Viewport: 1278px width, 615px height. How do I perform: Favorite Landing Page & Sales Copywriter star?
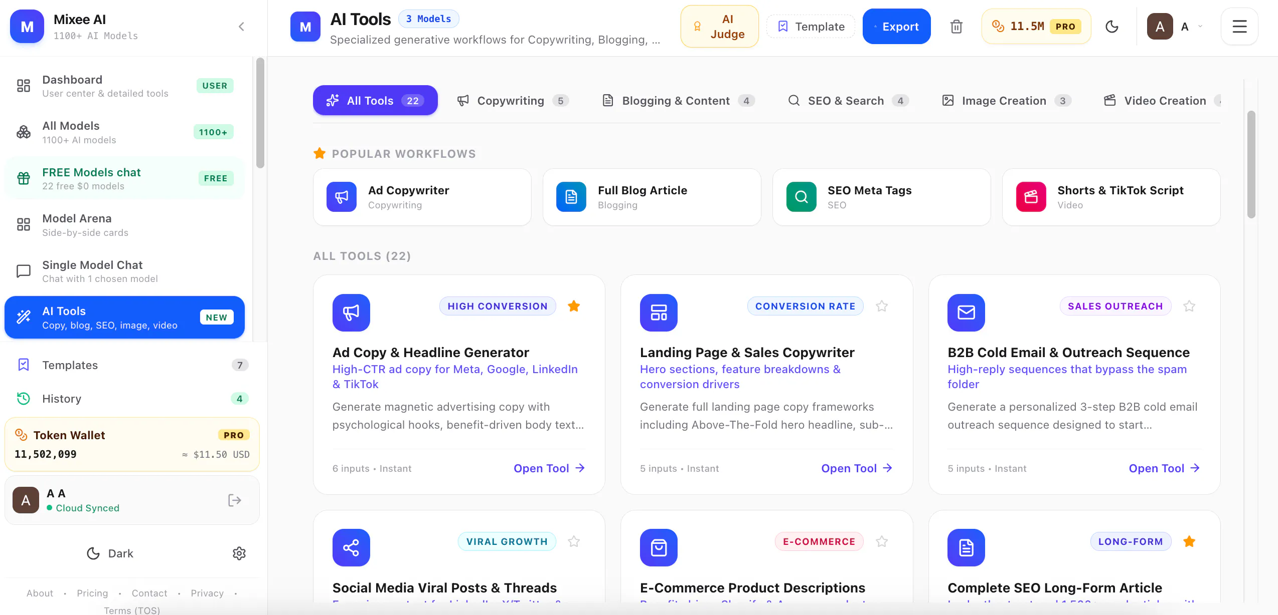(x=882, y=306)
